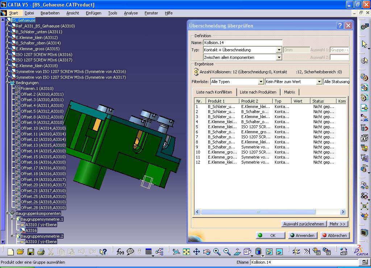Click Auswahl zurücknehmen button

304,224
